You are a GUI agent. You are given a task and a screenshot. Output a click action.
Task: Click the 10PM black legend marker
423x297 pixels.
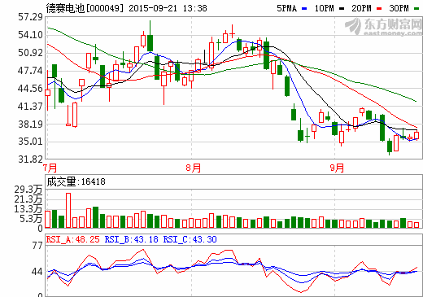click(342, 9)
